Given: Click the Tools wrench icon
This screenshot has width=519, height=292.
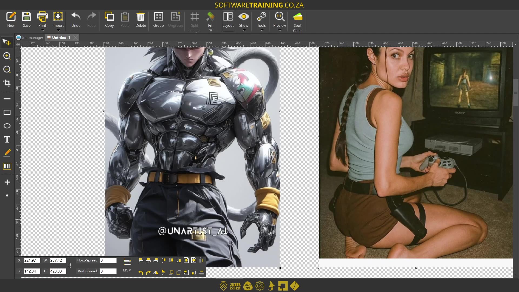Looking at the screenshot, I should point(261,17).
